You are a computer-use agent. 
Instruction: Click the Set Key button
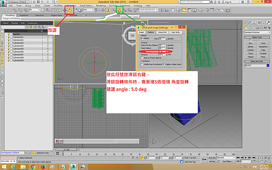pos(212,161)
